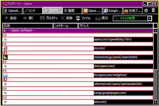Viewport: 159px width, 106px height.
Task: Close the ブックマーク - Opera window
Action: [x=155, y=4]
